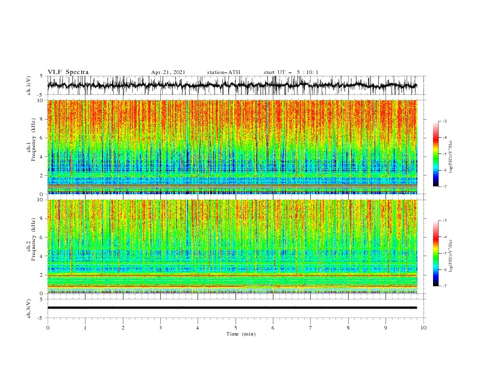
Task: Click time axis tick label "7"
Action: click(x=311, y=328)
